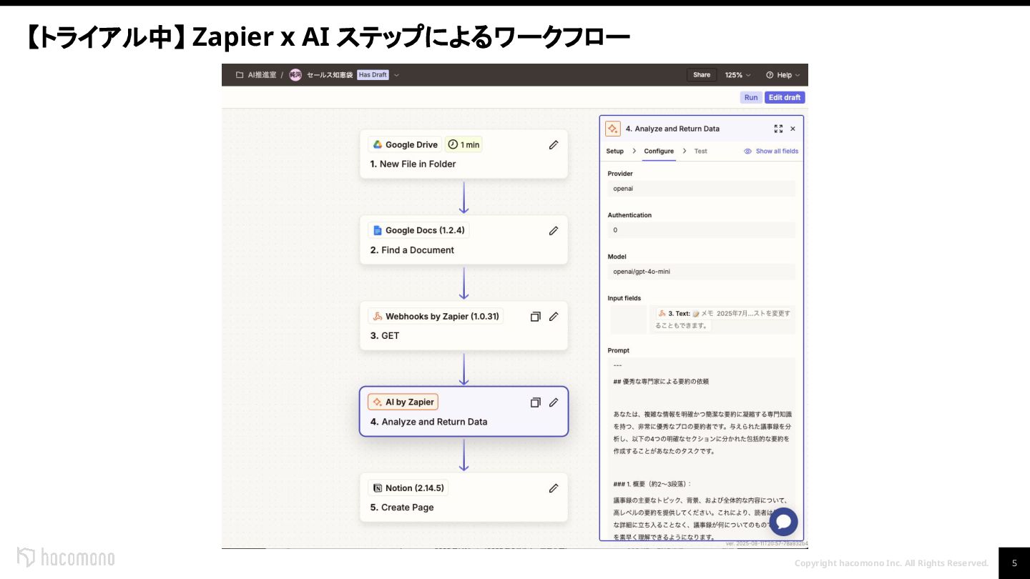Screen dimensions: 1030x579
Task: Click the Google Docs app icon
Action: tap(377, 230)
